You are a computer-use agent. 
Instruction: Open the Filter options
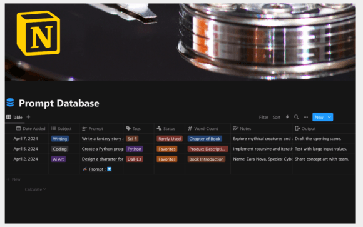coord(263,117)
